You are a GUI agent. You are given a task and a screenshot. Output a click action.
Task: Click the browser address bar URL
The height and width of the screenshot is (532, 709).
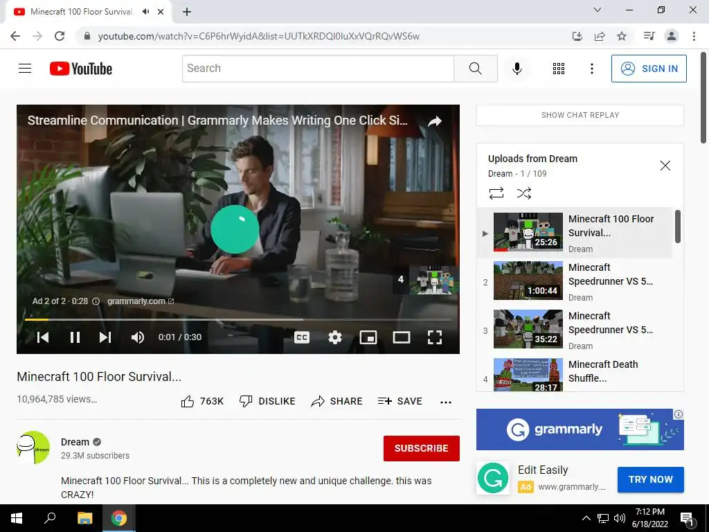point(259,36)
